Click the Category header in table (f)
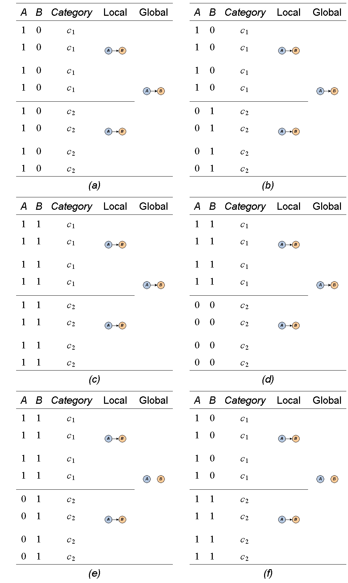The image size is (348, 583). point(245,401)
